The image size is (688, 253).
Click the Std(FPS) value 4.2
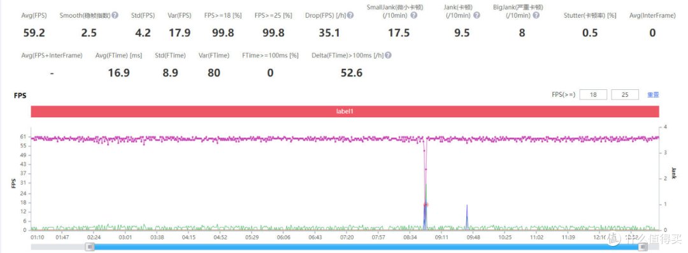[143, 33]
